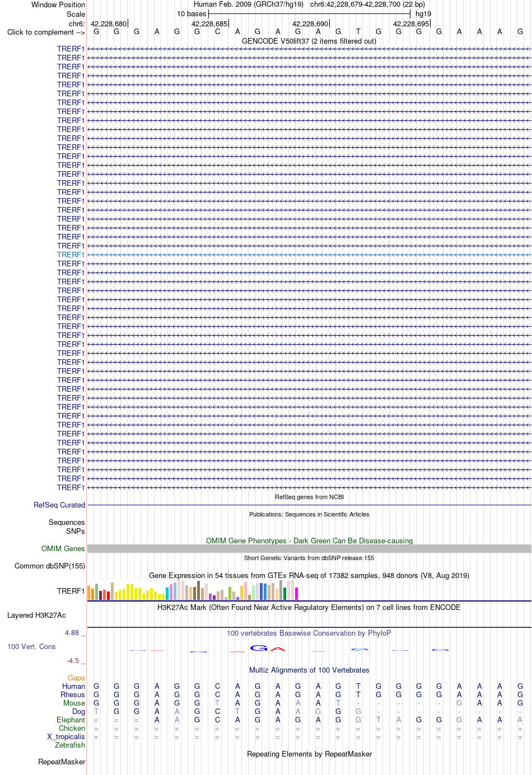Click the Elephant species label

71,720
